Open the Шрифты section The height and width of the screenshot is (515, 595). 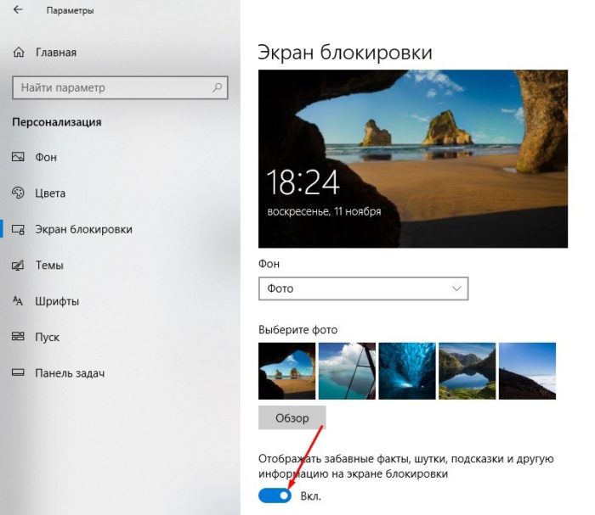pyautogui.click(x=57, y=301)
